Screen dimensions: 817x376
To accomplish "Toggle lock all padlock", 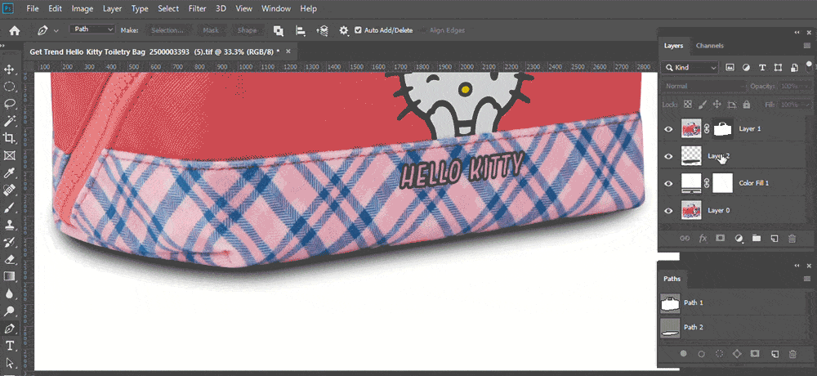I will 746,105.
